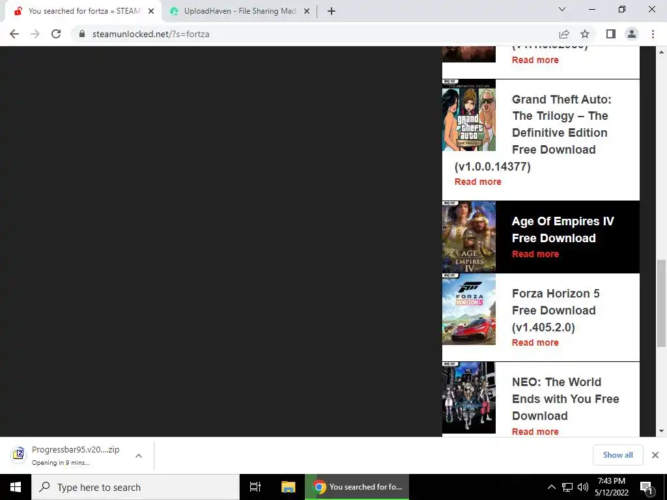Open the browser side panel
Viewport: 667px width, 500px height.
(x=611, y=34)
